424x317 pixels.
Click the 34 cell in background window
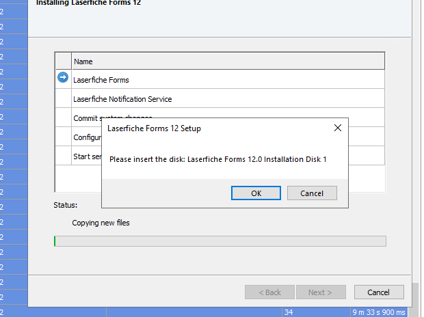pos(289,312)
